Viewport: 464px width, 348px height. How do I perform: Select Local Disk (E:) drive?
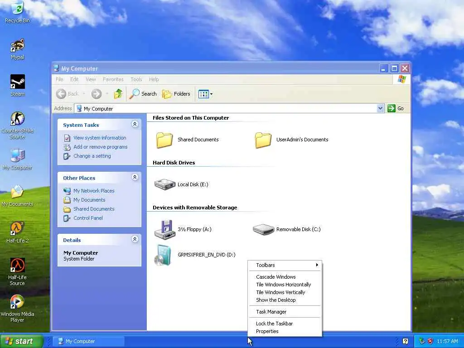[181, 184]
